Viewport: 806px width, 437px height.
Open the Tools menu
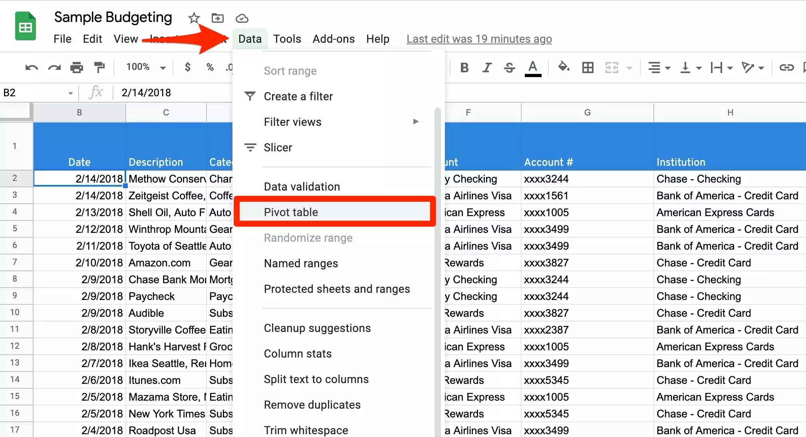click(x=287, y=39)
